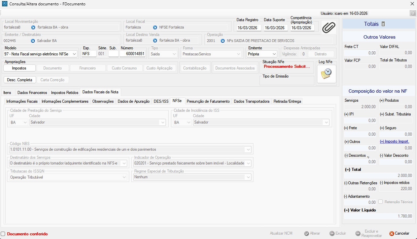Click lookup arrow beside Salvador BA
Image resolution: width=417 pixels, height=239 pixels.
coord(33,41)
